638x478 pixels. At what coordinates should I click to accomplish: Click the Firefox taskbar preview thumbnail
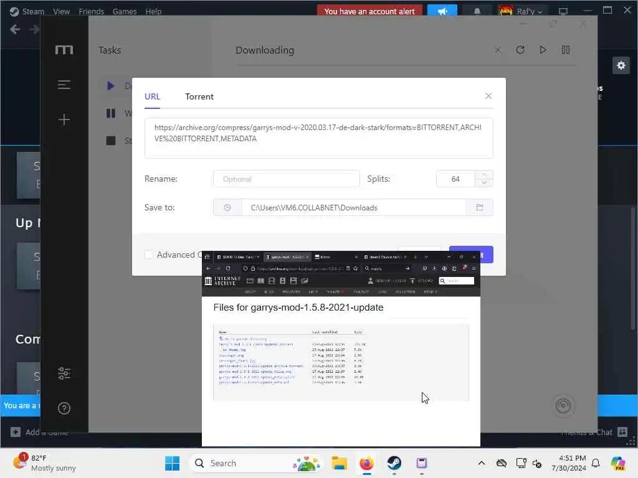pos(341,349)
